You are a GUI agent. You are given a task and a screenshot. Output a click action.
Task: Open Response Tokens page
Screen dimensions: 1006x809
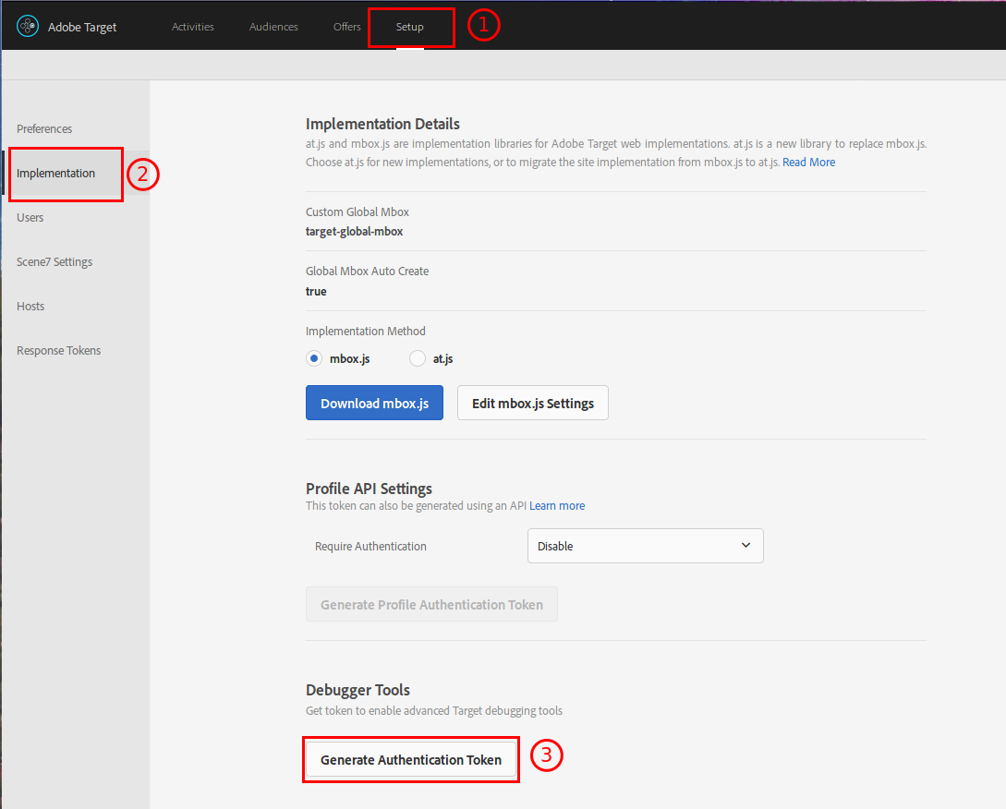(58, 350)
